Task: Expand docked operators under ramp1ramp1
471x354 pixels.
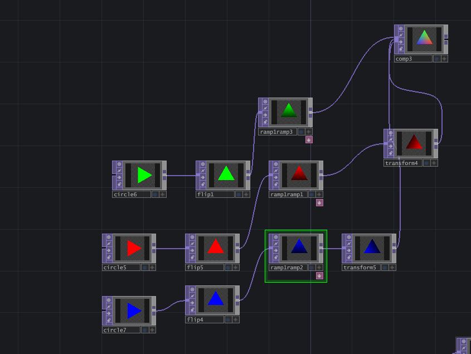Action: click(319, 203)
